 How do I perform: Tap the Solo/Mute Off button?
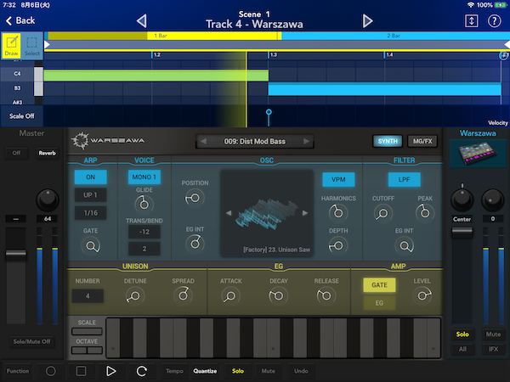click(x=31, y=341)
